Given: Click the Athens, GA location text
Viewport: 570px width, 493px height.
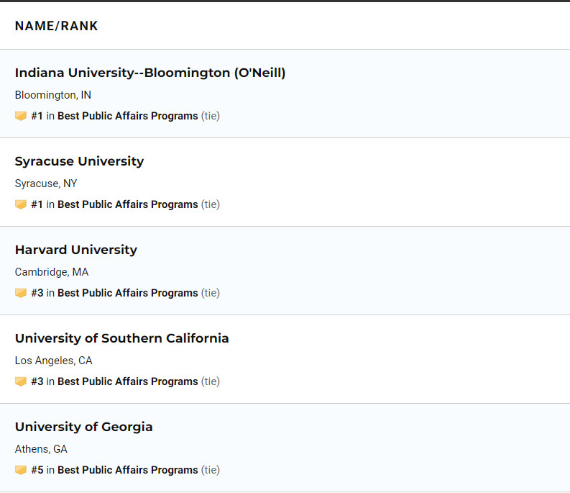Looking at the screenshot, I should pyautogui.click(x=41, y=449).
